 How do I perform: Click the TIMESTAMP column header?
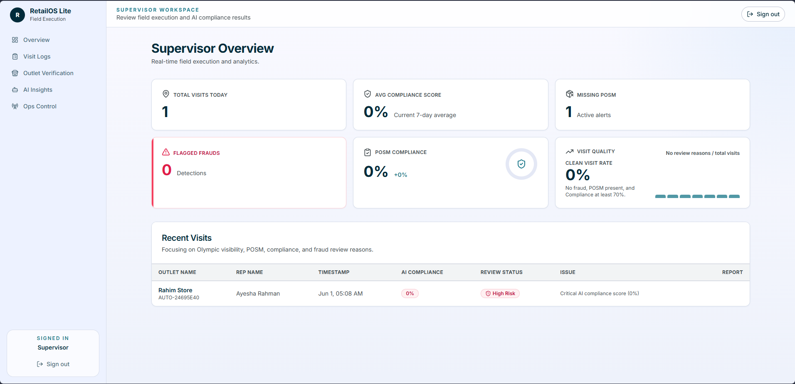pyautogui.click(x=334, y=272)
